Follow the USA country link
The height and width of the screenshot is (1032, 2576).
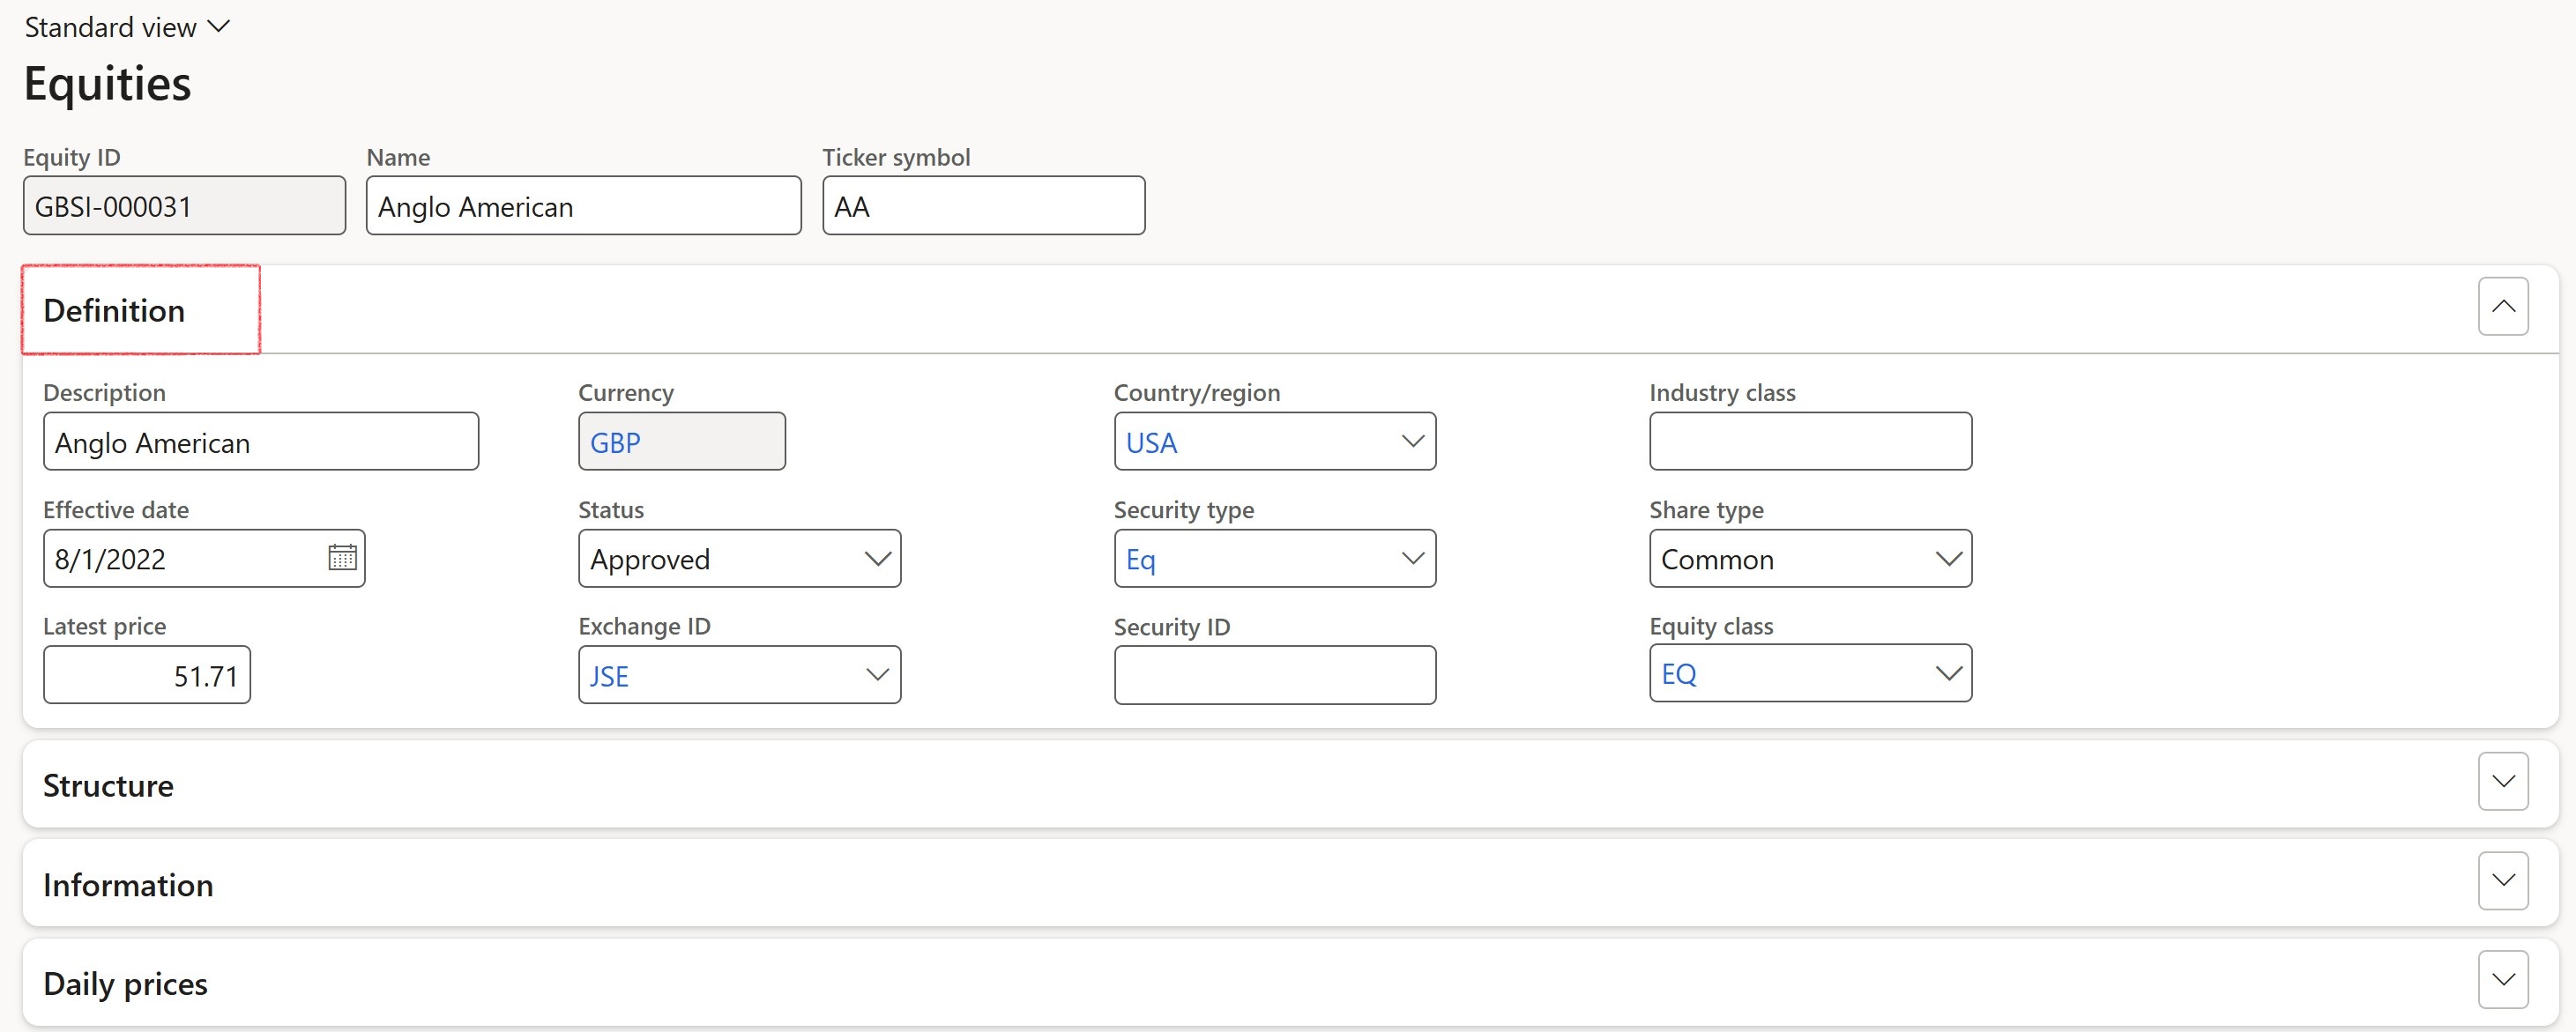point(1151,443)
